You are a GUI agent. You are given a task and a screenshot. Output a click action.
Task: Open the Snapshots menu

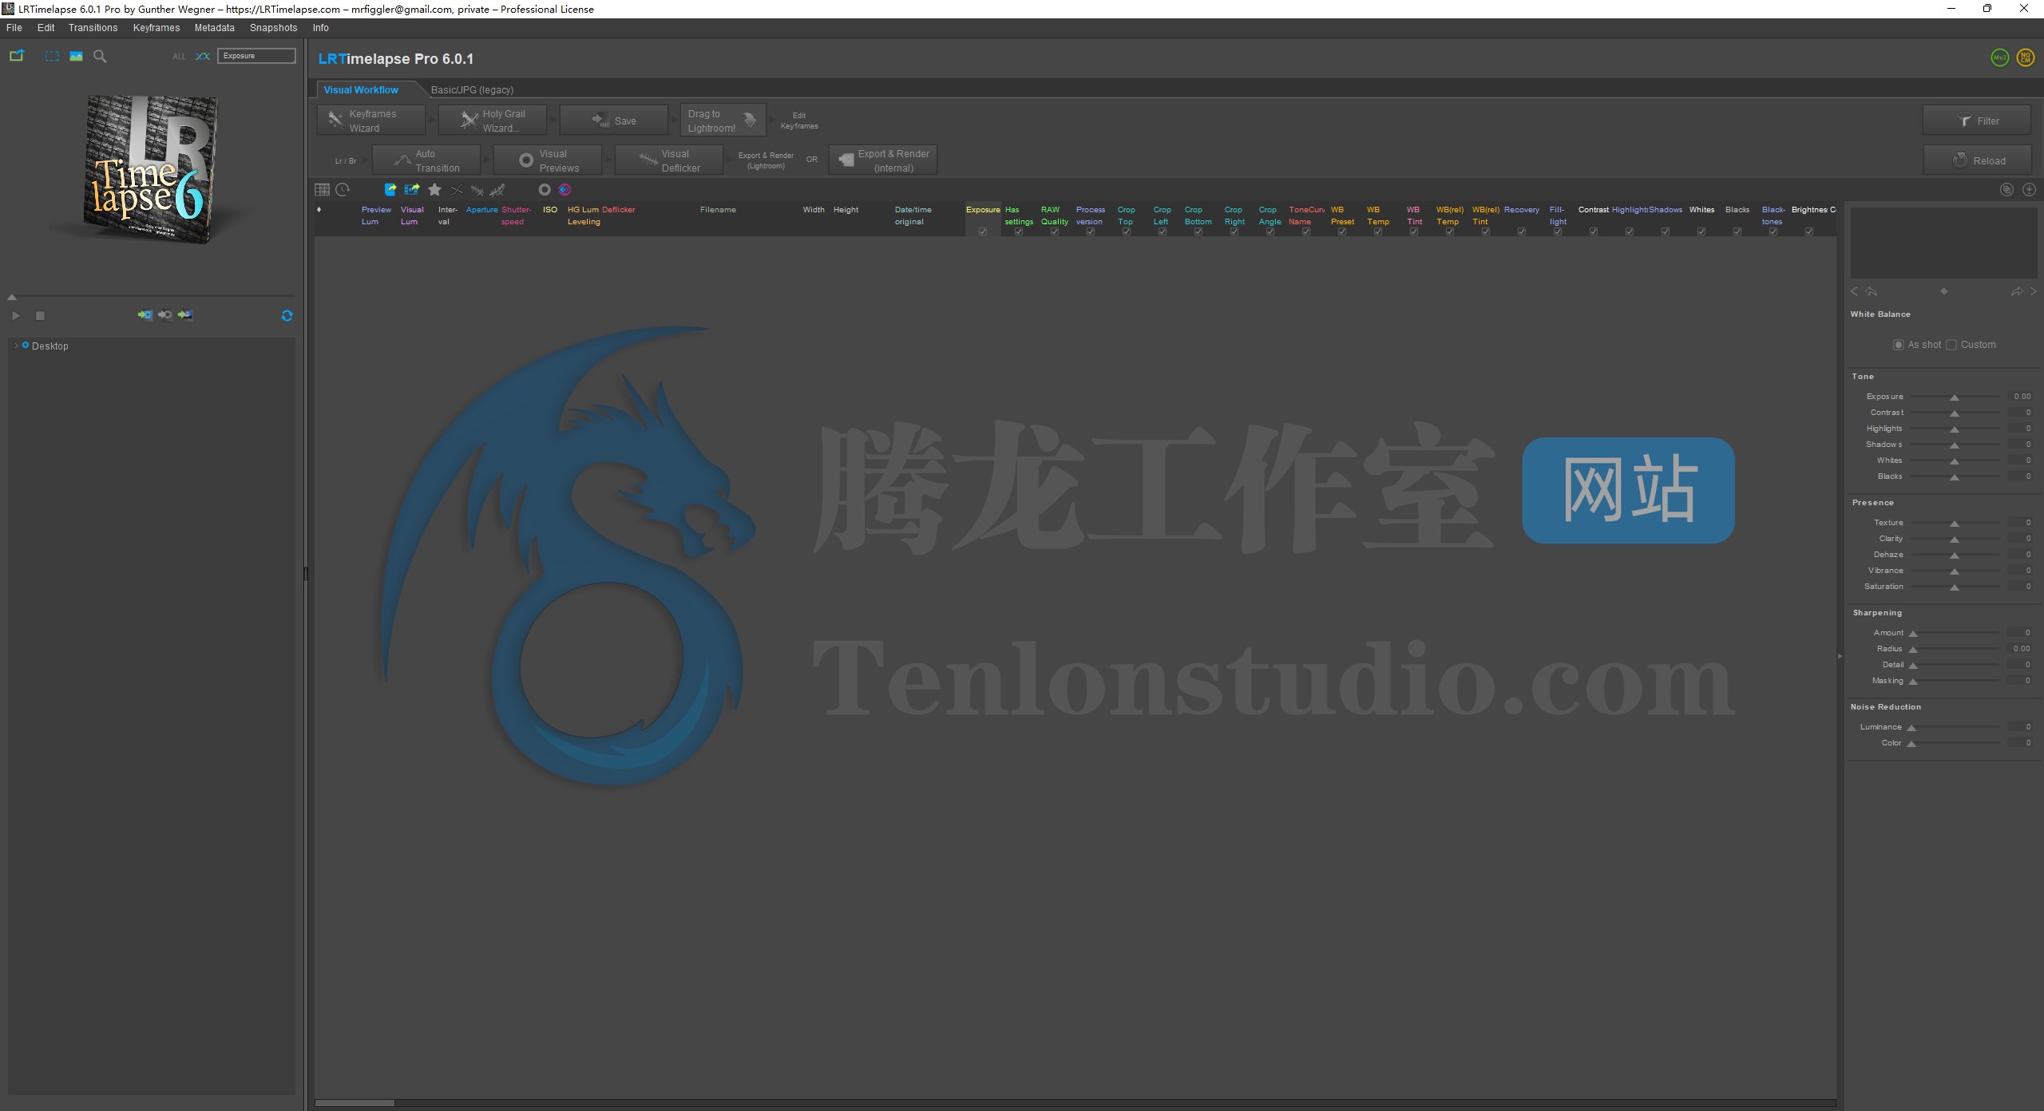[x=273, y=28]
